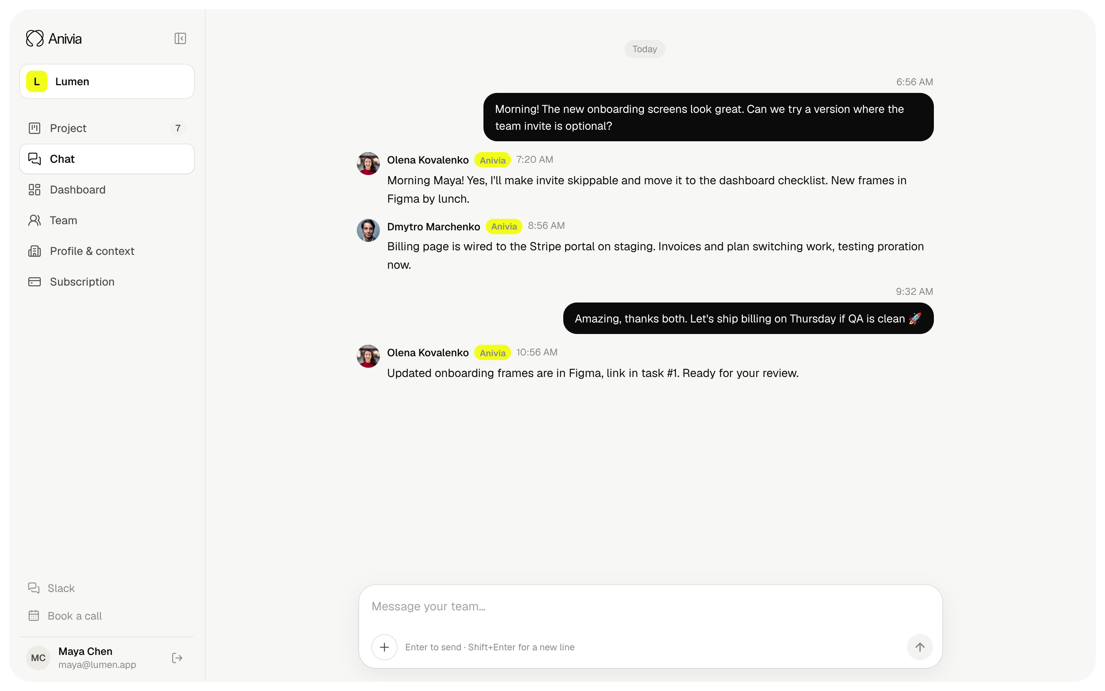
Task: Open Profile & context page
Action: (107, 251)
